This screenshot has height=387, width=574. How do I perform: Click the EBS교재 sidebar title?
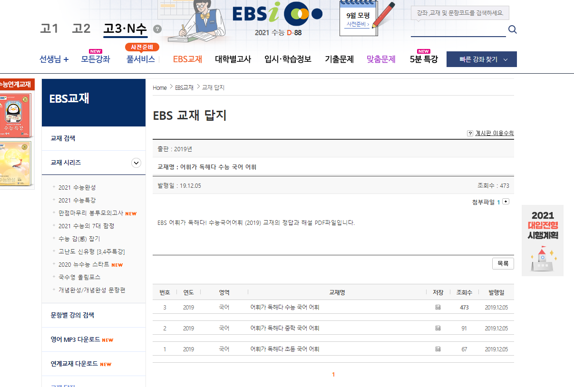(69, 99)
